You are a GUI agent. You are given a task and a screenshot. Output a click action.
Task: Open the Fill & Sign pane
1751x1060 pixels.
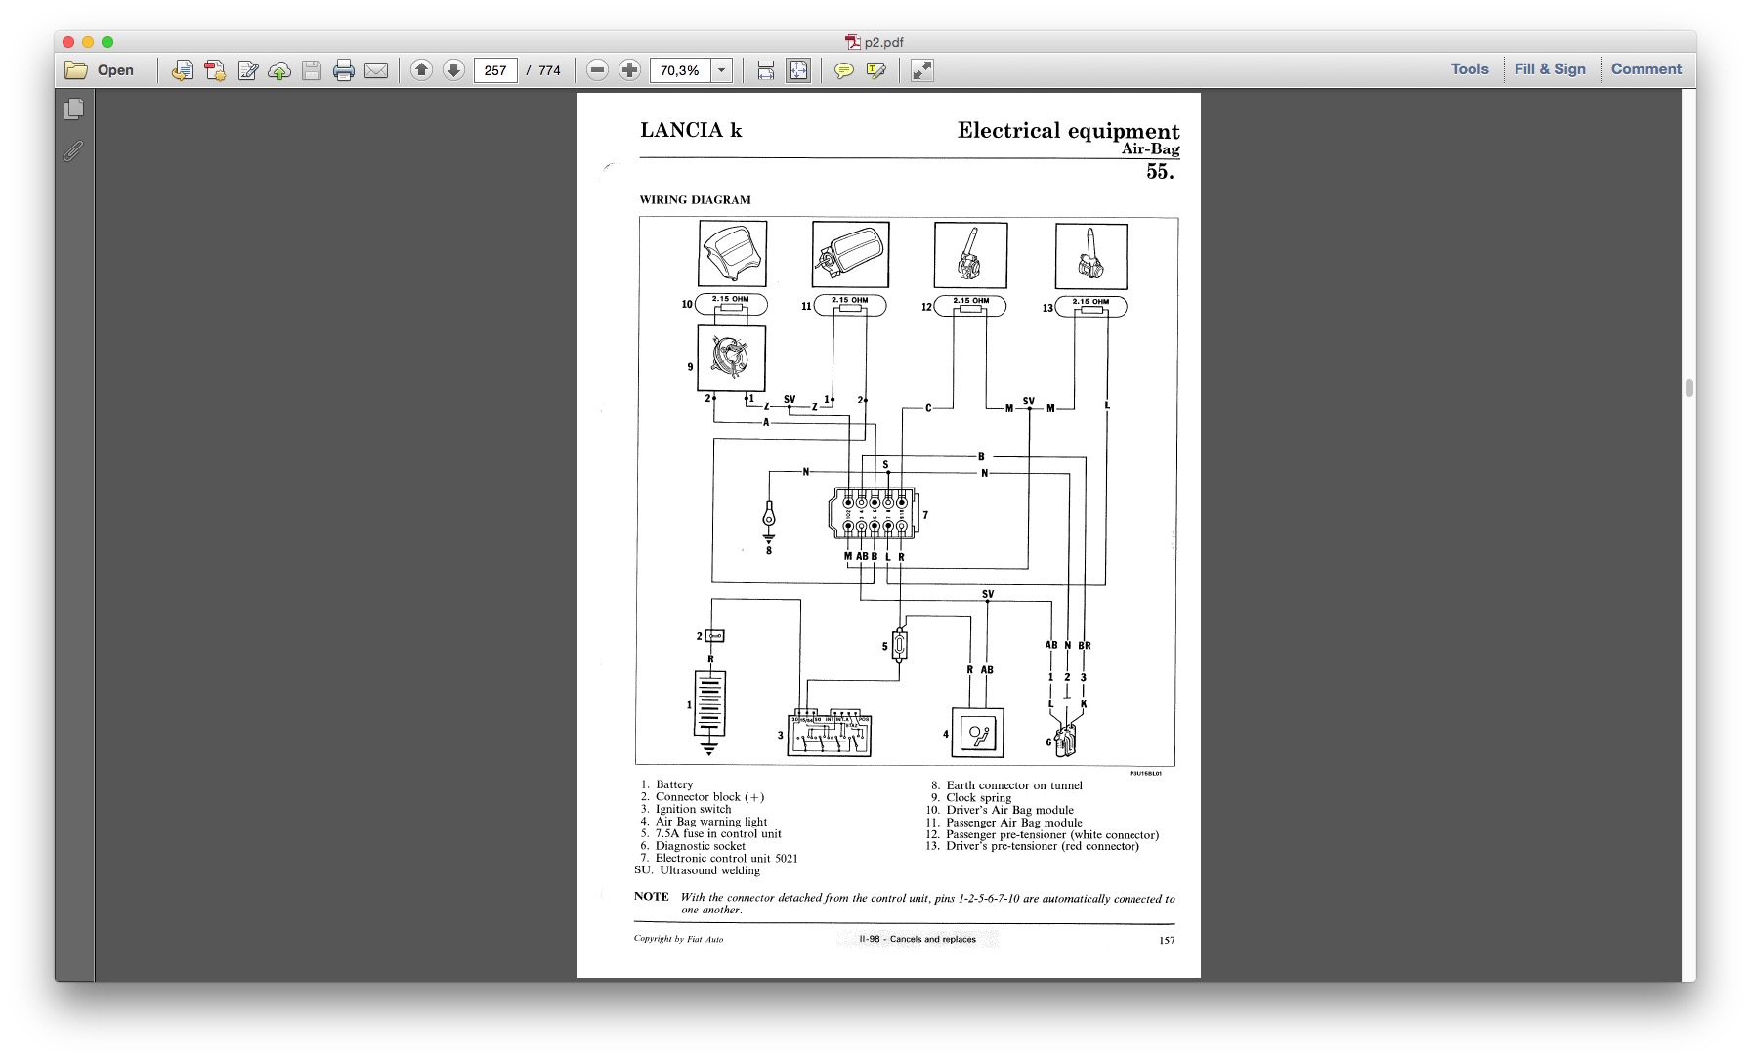[x=1550, y=69]
